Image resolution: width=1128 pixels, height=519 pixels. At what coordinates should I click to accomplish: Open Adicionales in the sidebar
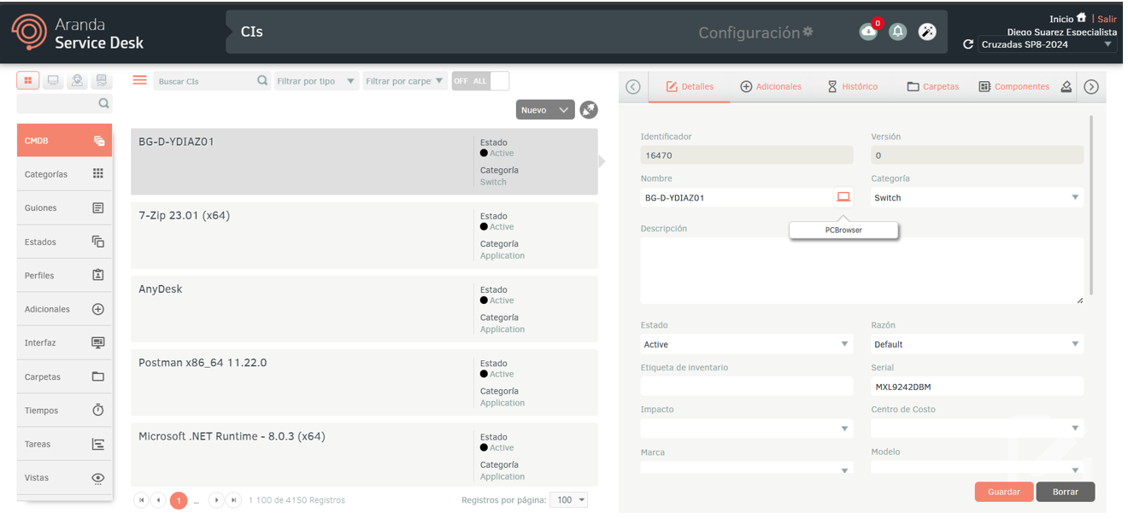click(64, 309)
